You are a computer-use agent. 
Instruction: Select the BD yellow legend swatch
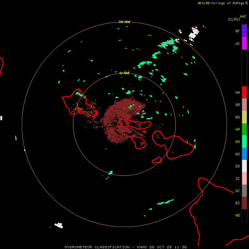[x=244, y=117]
